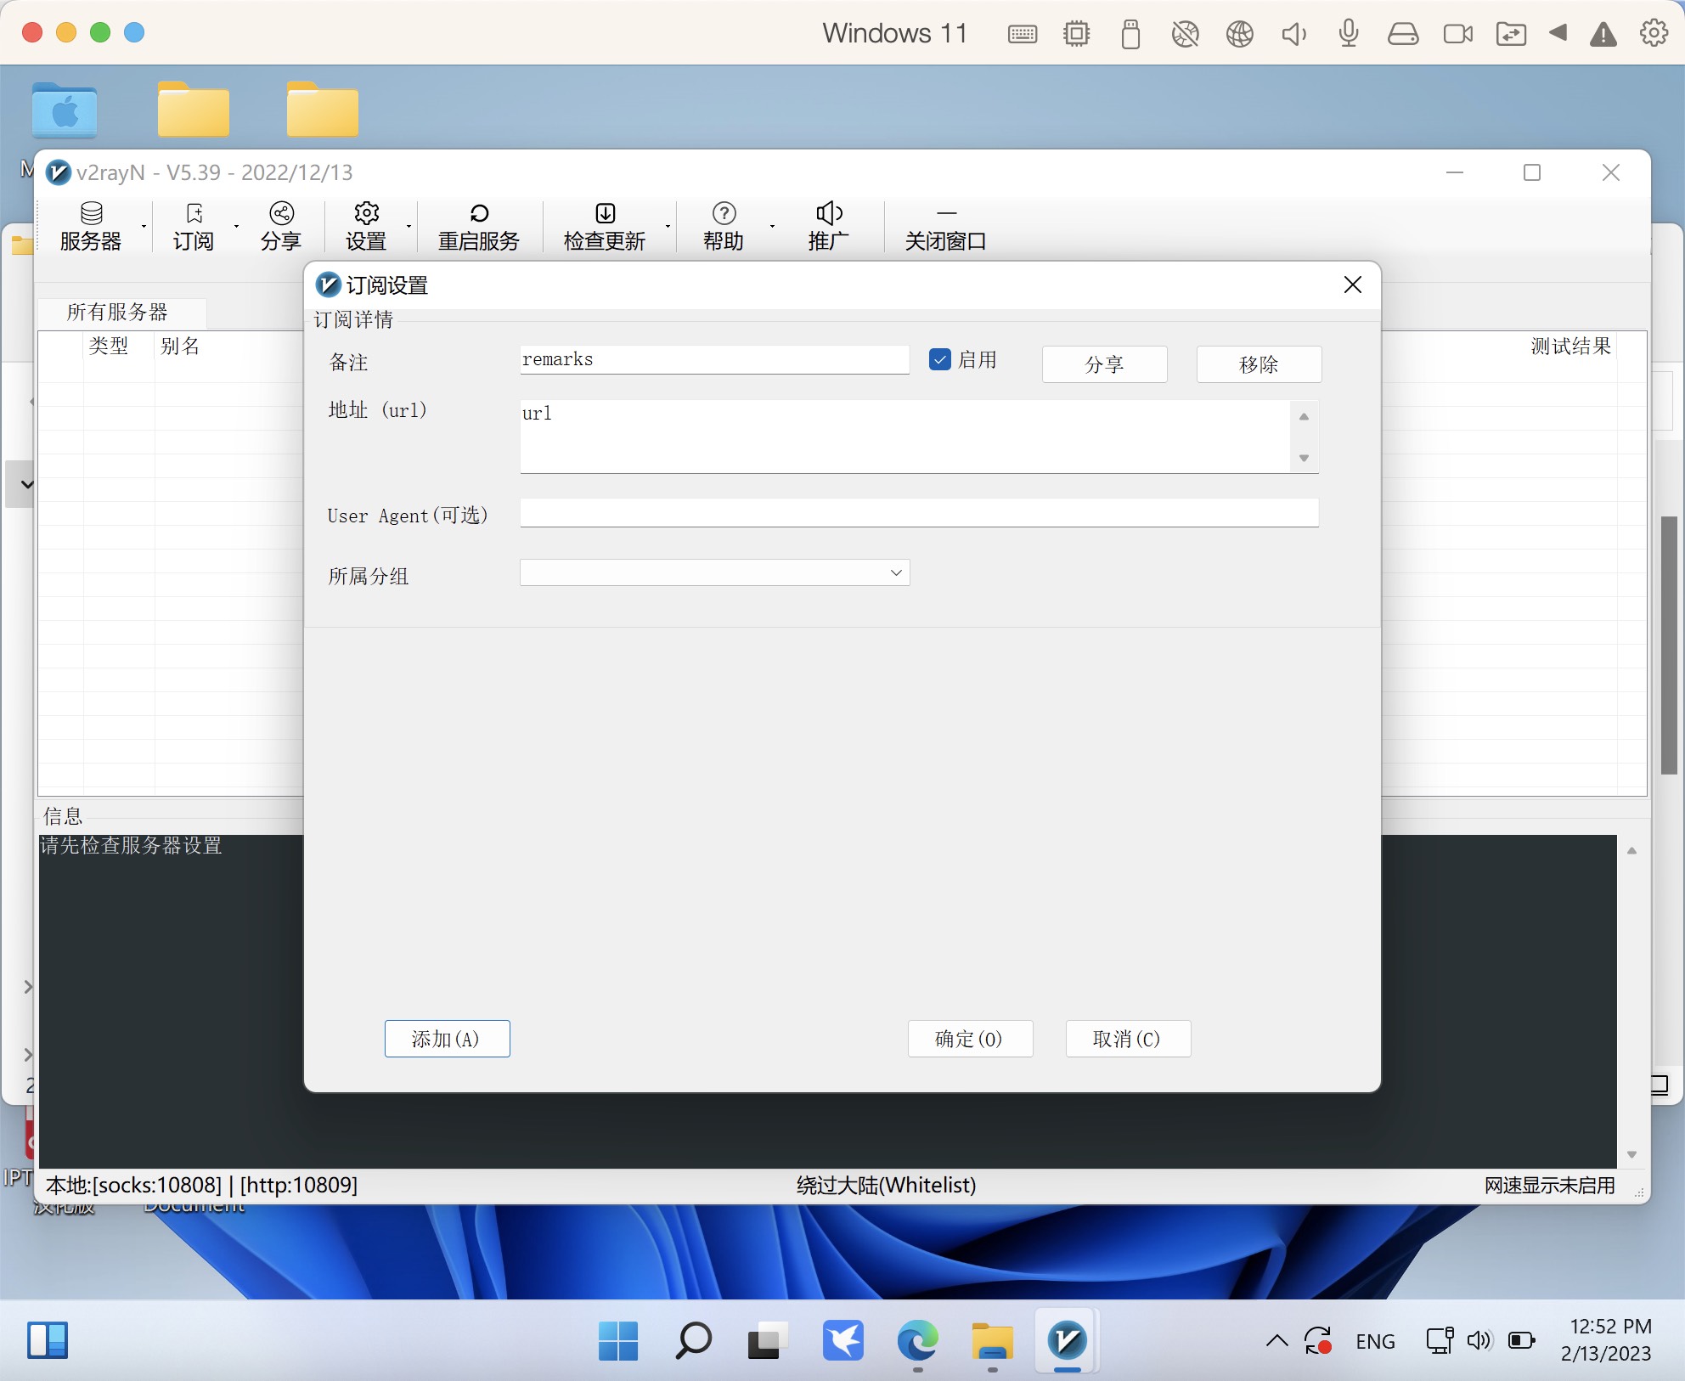Click 关闭窗口 close window toolbar item
1685x1381 pixels.
[x=945, y=226]
